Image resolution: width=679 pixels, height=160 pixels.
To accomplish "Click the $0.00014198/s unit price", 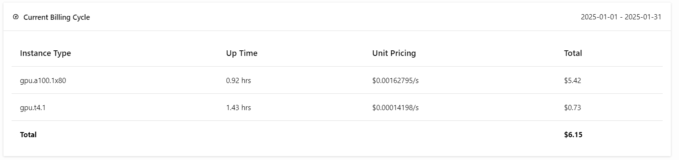I will pos(395,108).
